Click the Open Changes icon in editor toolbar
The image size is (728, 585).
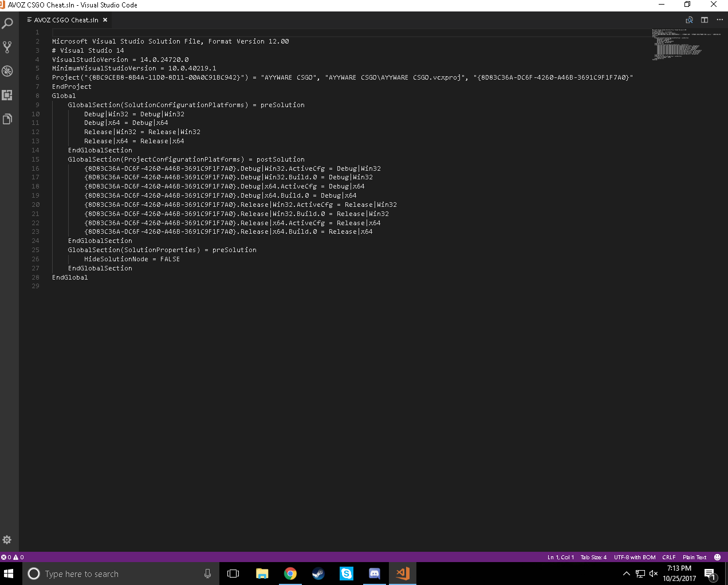click(690, 20)
